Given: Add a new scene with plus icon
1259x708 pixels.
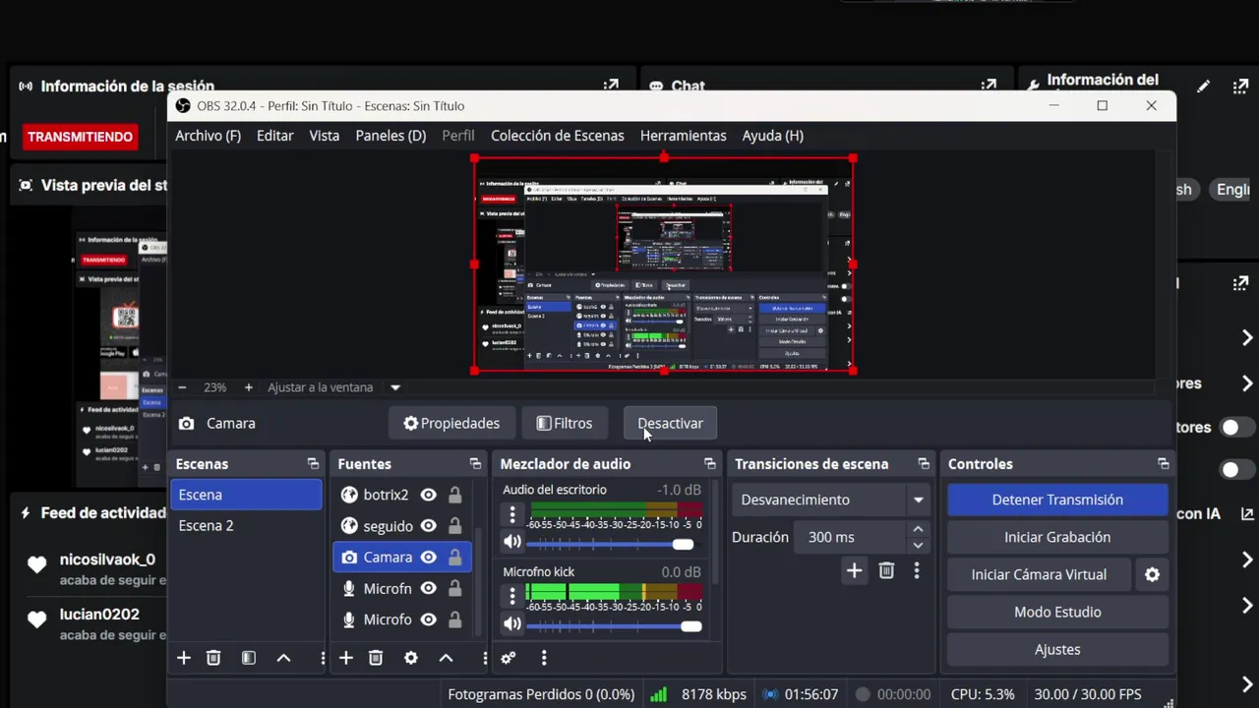Looking at the screenshot, I should [x=184, y=658].
